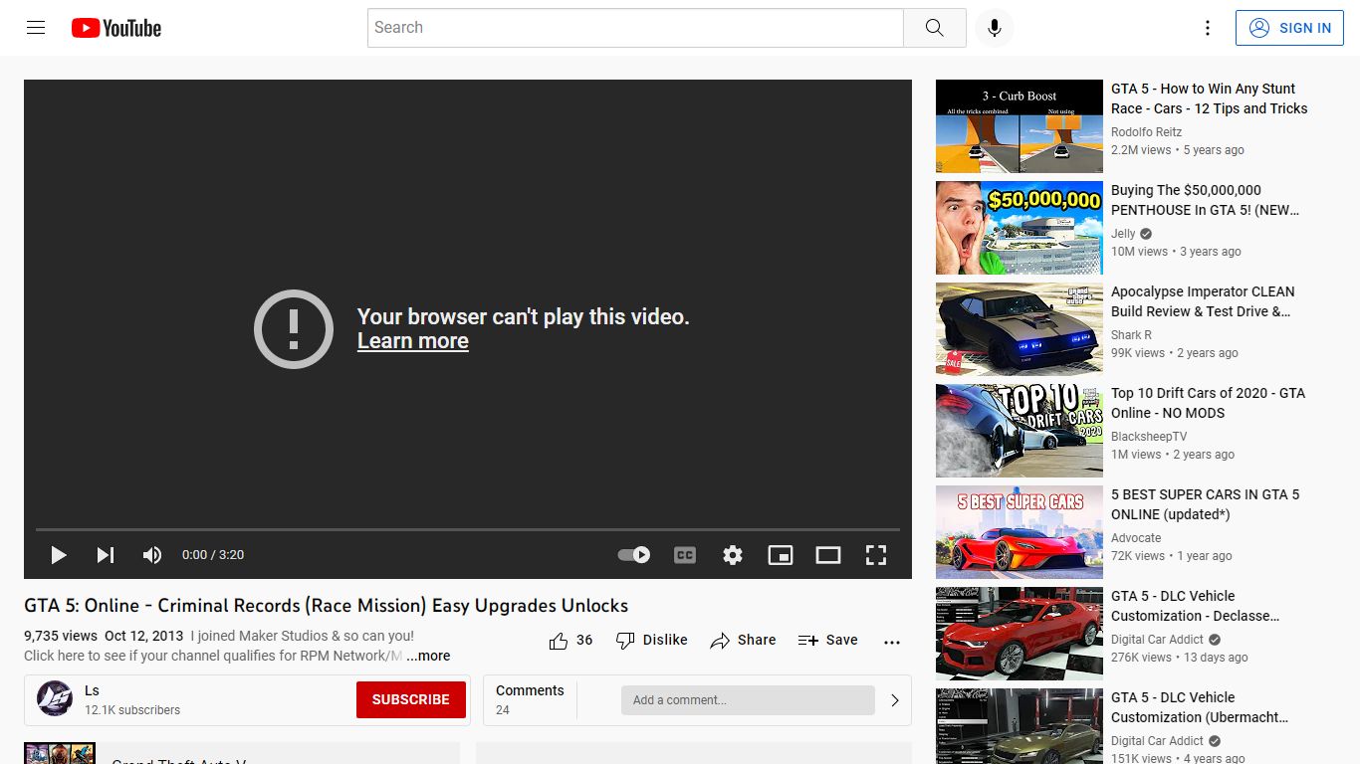The height and width of the screenshot is (764, 1360).
Task: Toggle the autoplay switch
Action: [x=634, y=555]
